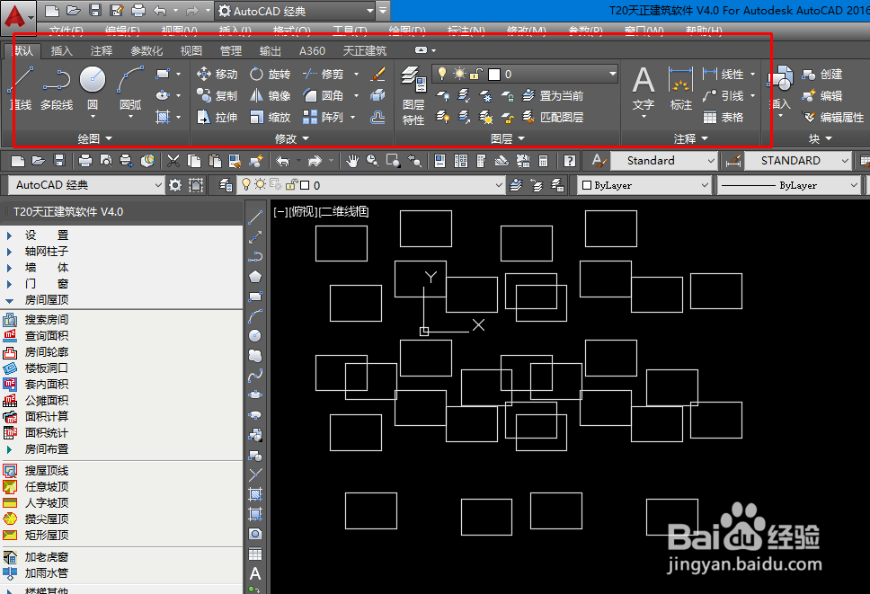Insert a Table (表格)
This screenshot has height=594, width=870.
(x=724, y=117)
